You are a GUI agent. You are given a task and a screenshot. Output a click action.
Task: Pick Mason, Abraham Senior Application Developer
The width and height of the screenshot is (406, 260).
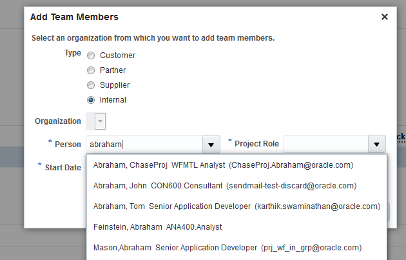click(x=227, y=248)
